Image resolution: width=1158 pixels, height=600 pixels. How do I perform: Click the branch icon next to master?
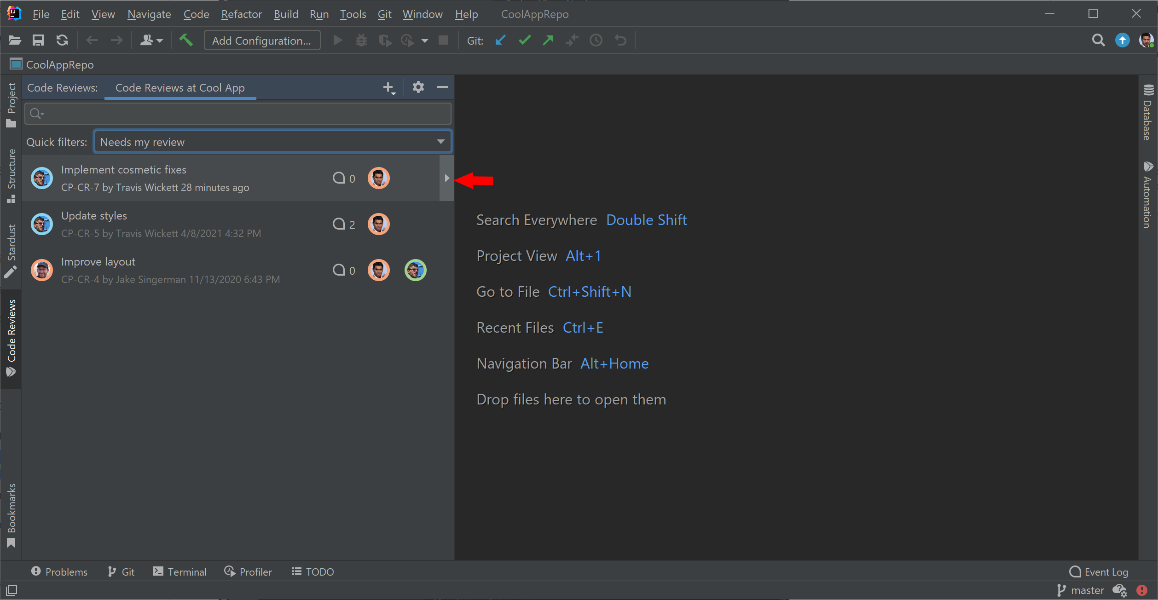point(1061,590)
